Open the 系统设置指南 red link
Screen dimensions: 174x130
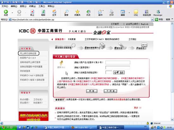(x=119, y=99)
